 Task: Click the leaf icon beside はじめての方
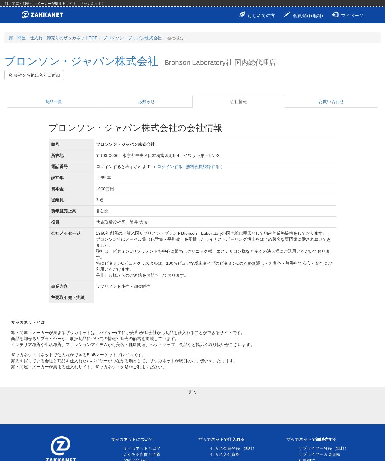click(x=242, y=14)
